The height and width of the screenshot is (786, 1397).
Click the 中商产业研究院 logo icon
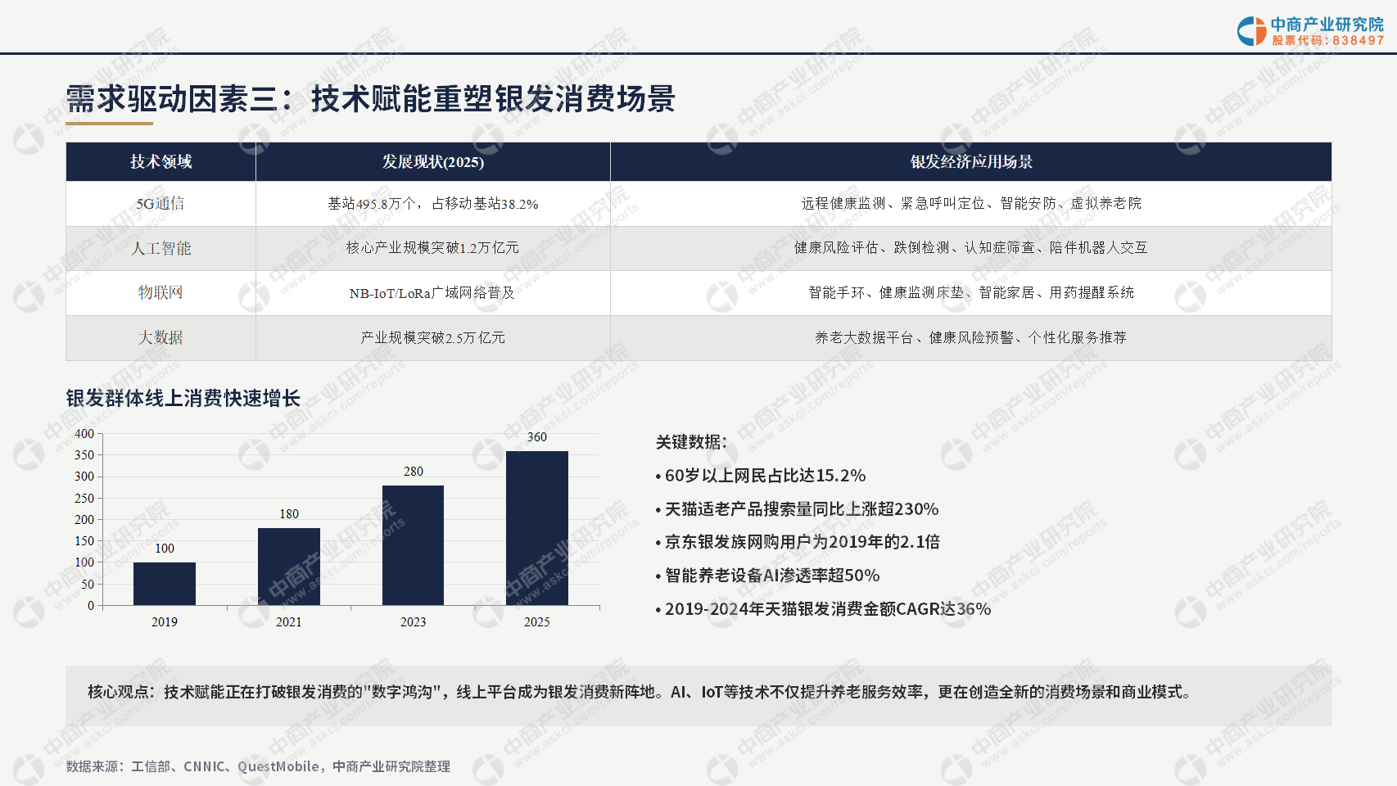pos(1251,31)
